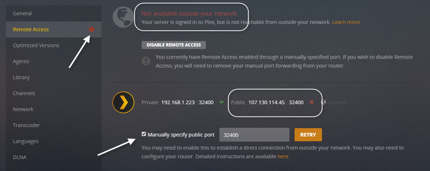Uncheck Manually specify public port checkbox
Image resolution: width=430 pixels, height=171 pixels.
coord(144,134)
